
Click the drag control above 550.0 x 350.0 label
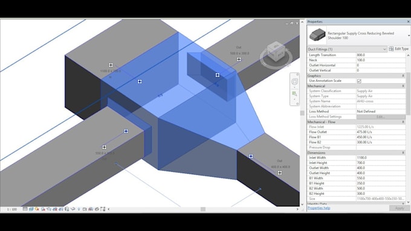(x=105, y=147)
